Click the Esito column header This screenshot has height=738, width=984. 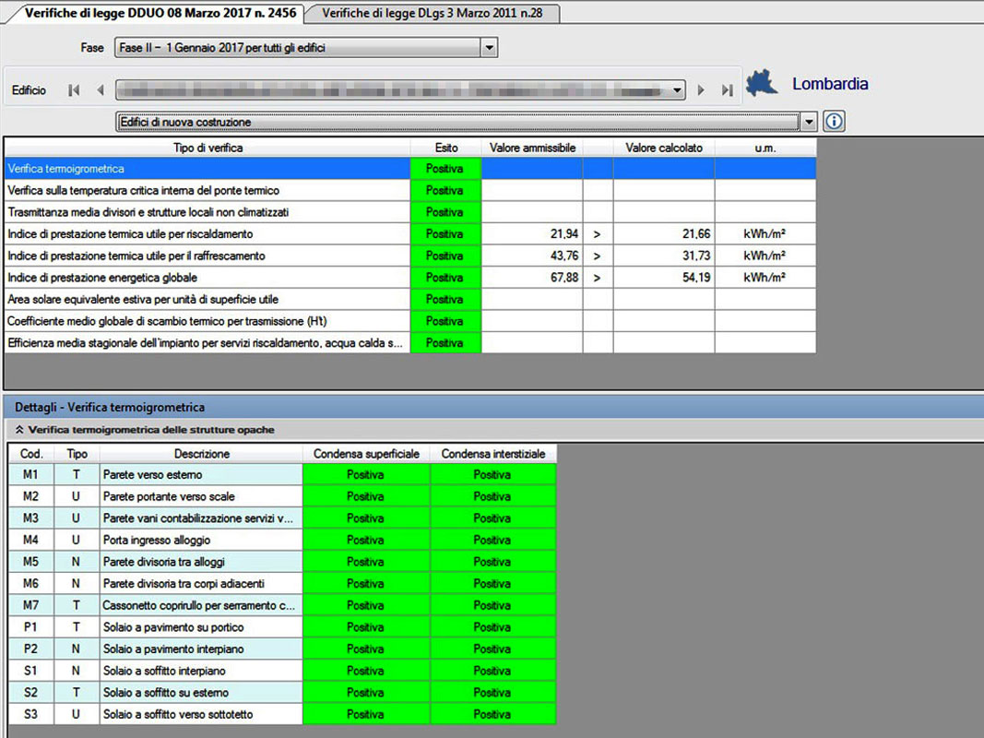(x=445, y=148)
